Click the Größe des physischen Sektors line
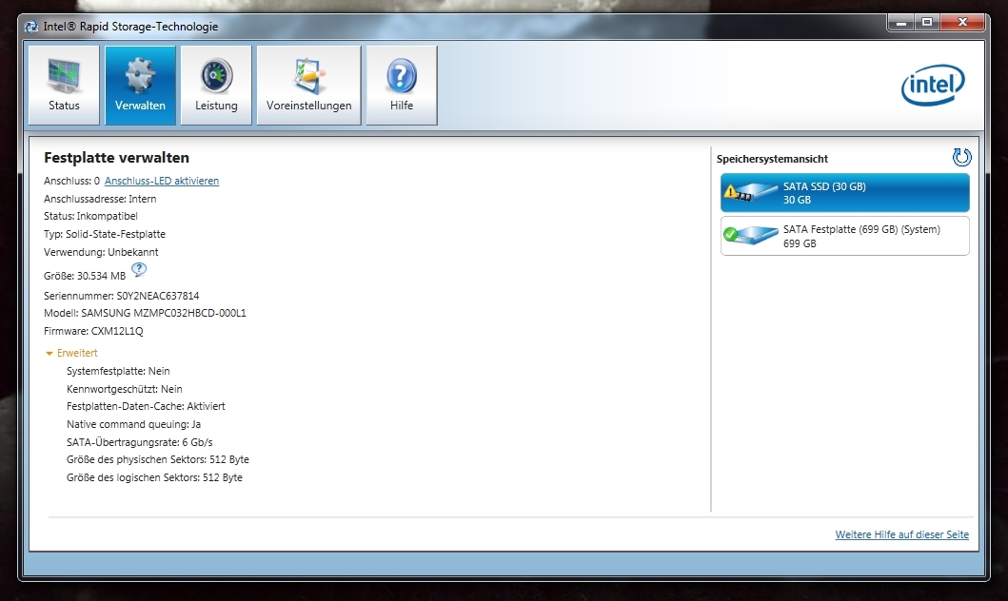Image resolution: width=1008 pixels, height=601 pixels. [157, 459]
